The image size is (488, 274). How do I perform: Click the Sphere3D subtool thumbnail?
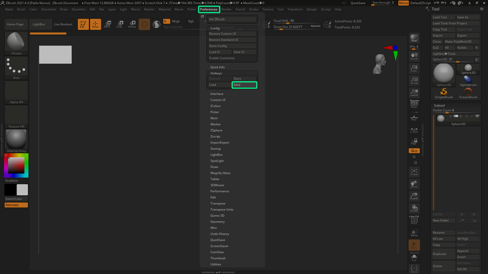441,118
